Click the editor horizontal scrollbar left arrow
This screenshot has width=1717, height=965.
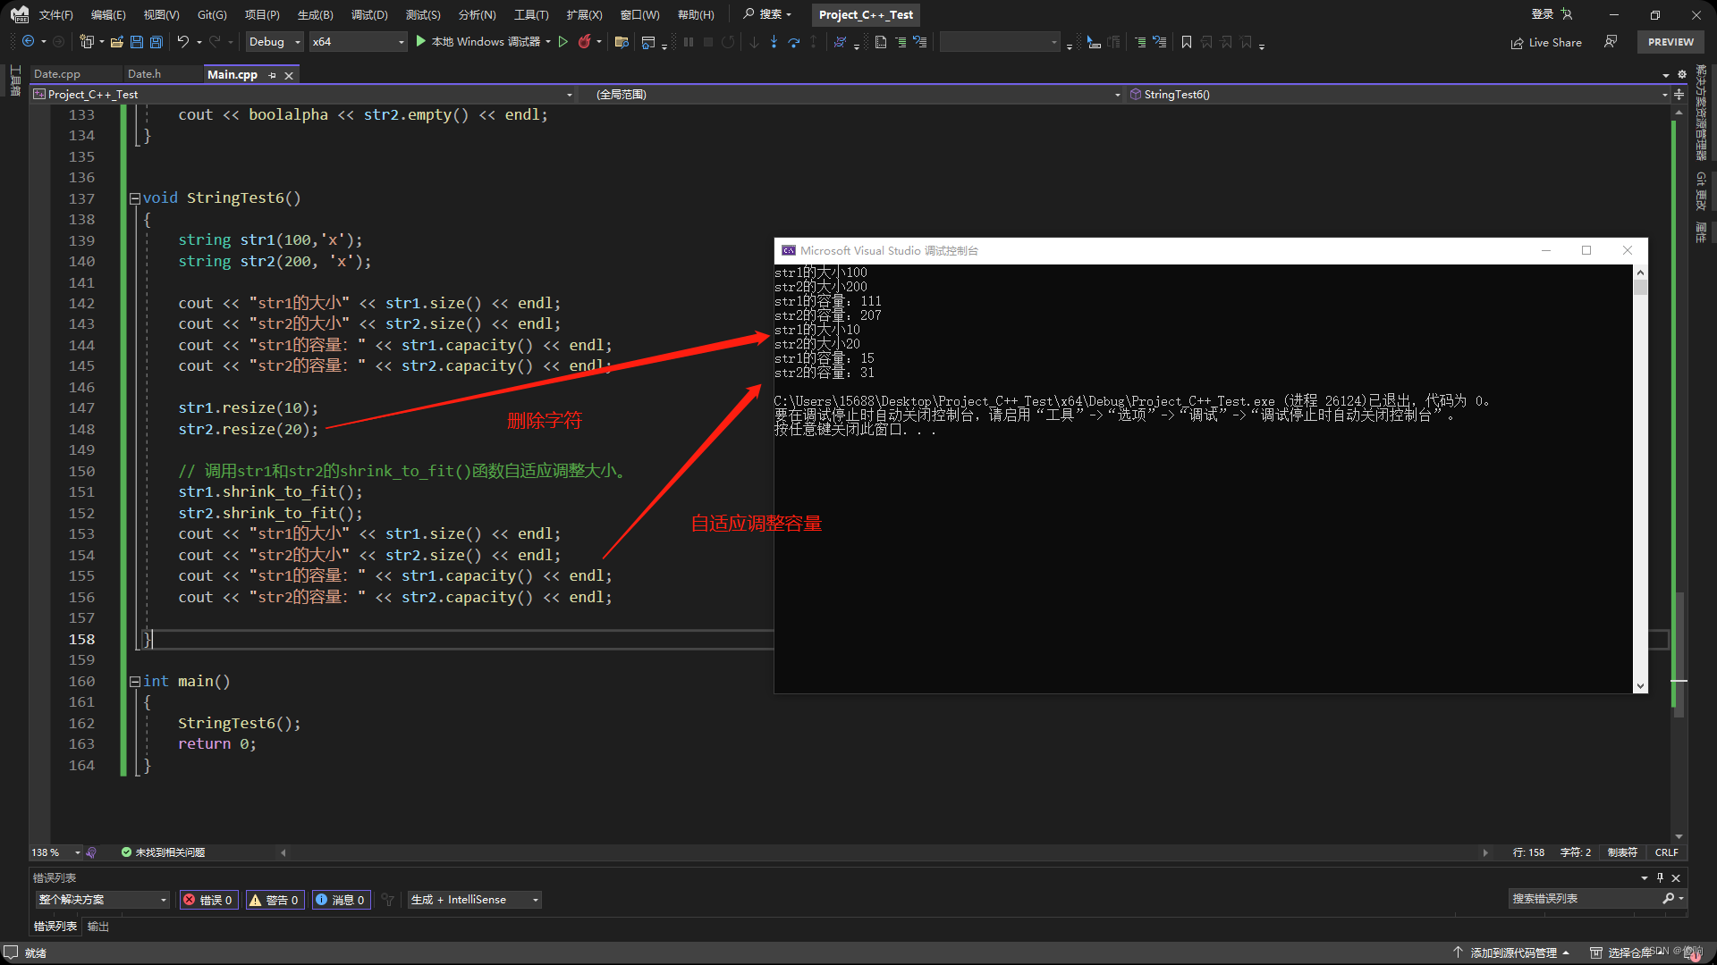click(x=283, y=852)
